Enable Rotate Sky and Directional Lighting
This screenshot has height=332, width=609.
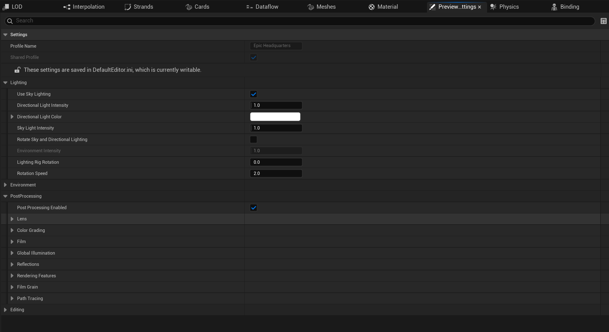coord(253,139)
